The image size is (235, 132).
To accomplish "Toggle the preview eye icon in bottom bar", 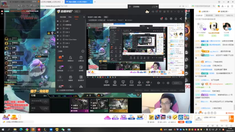I will click(x=163, y=83).
